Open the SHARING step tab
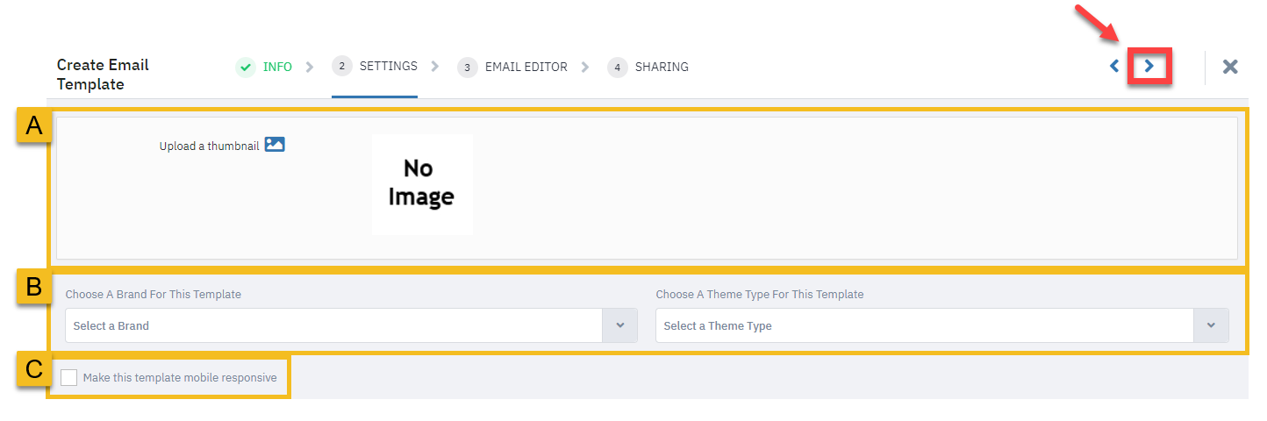 pyautogui.click(x=662, y=67)
